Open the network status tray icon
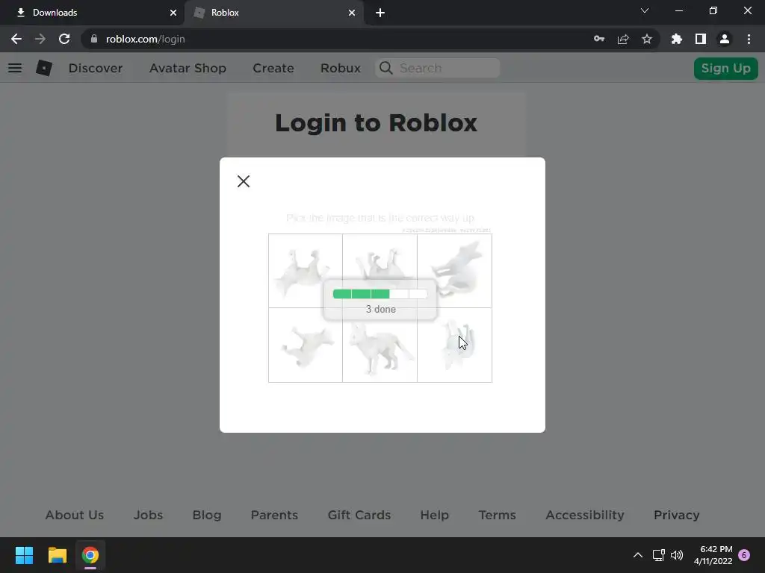This screenshot has width=765, height=573. [x=659, y=555]
